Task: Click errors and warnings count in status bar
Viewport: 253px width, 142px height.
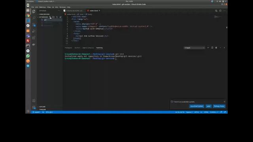Action: point(49,112)
